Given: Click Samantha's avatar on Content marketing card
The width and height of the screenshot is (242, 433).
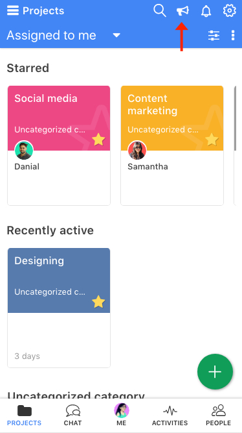Looking at the screenshot, I should (137, 150).
